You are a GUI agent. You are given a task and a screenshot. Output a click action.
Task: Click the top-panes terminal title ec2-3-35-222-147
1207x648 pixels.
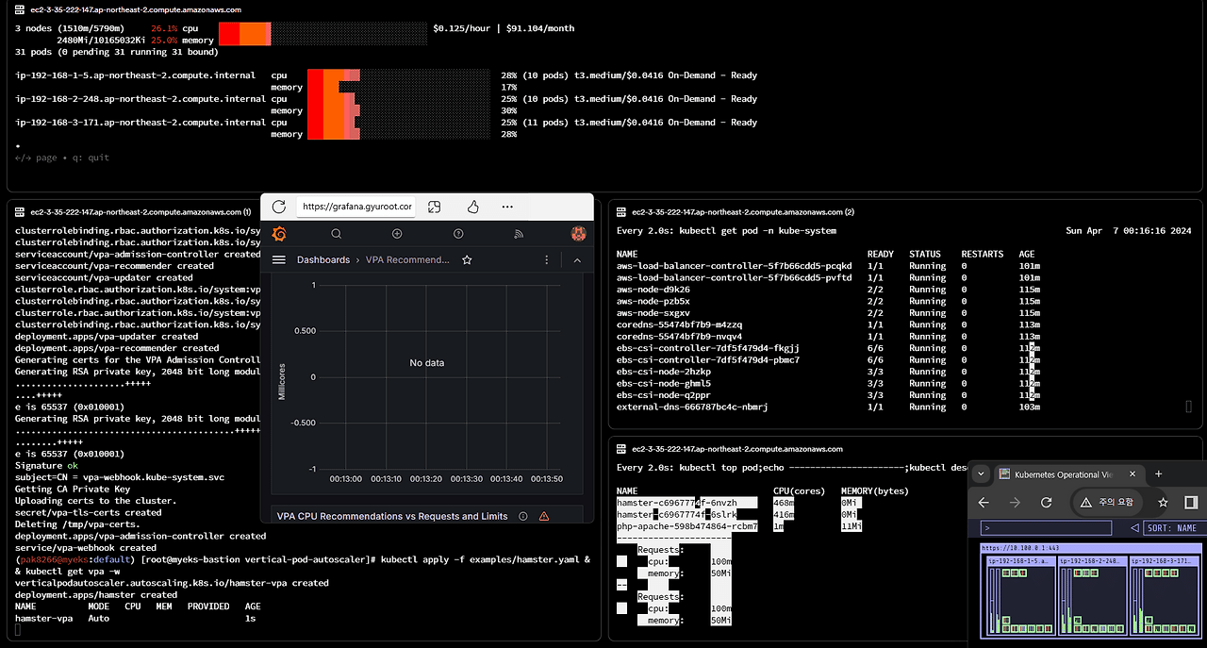(136, 9)
